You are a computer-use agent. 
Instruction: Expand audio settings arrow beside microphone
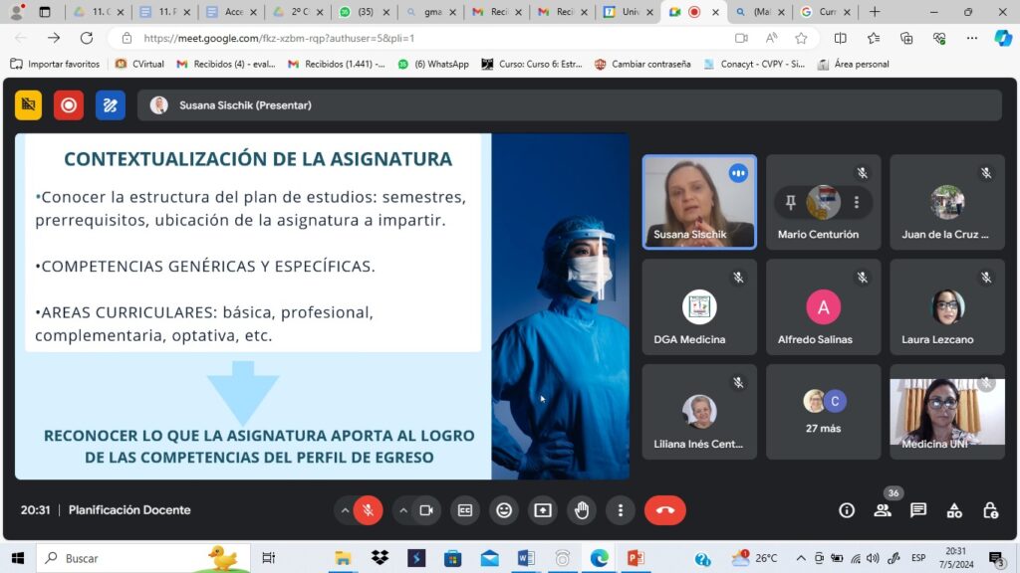345,510
